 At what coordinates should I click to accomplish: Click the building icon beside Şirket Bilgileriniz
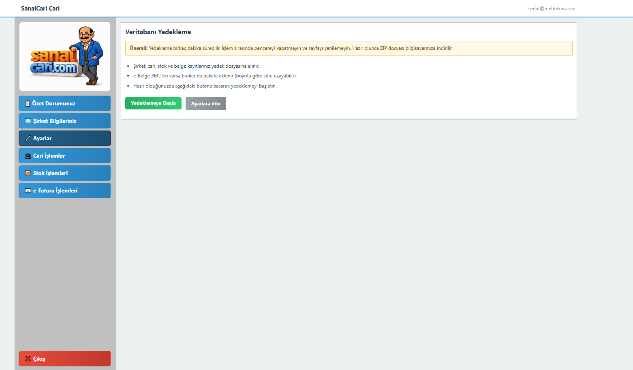click(x=28, y=121)
